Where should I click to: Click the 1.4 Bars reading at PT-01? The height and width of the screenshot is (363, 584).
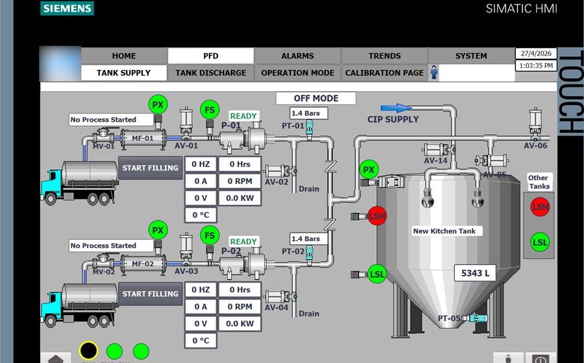[x=309, y=113]
